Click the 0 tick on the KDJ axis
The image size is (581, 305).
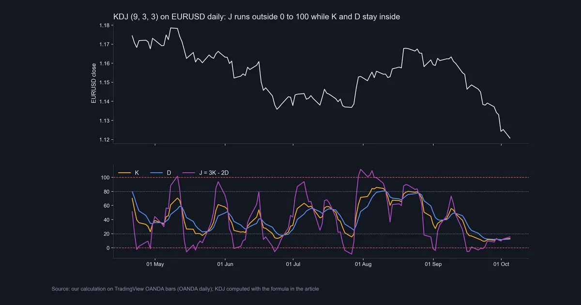pyautogui.click(x=108, y=248)
